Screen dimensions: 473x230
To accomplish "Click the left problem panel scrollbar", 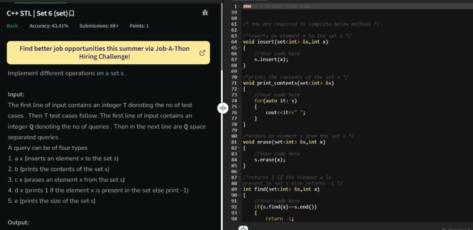I will pos(222,36).
